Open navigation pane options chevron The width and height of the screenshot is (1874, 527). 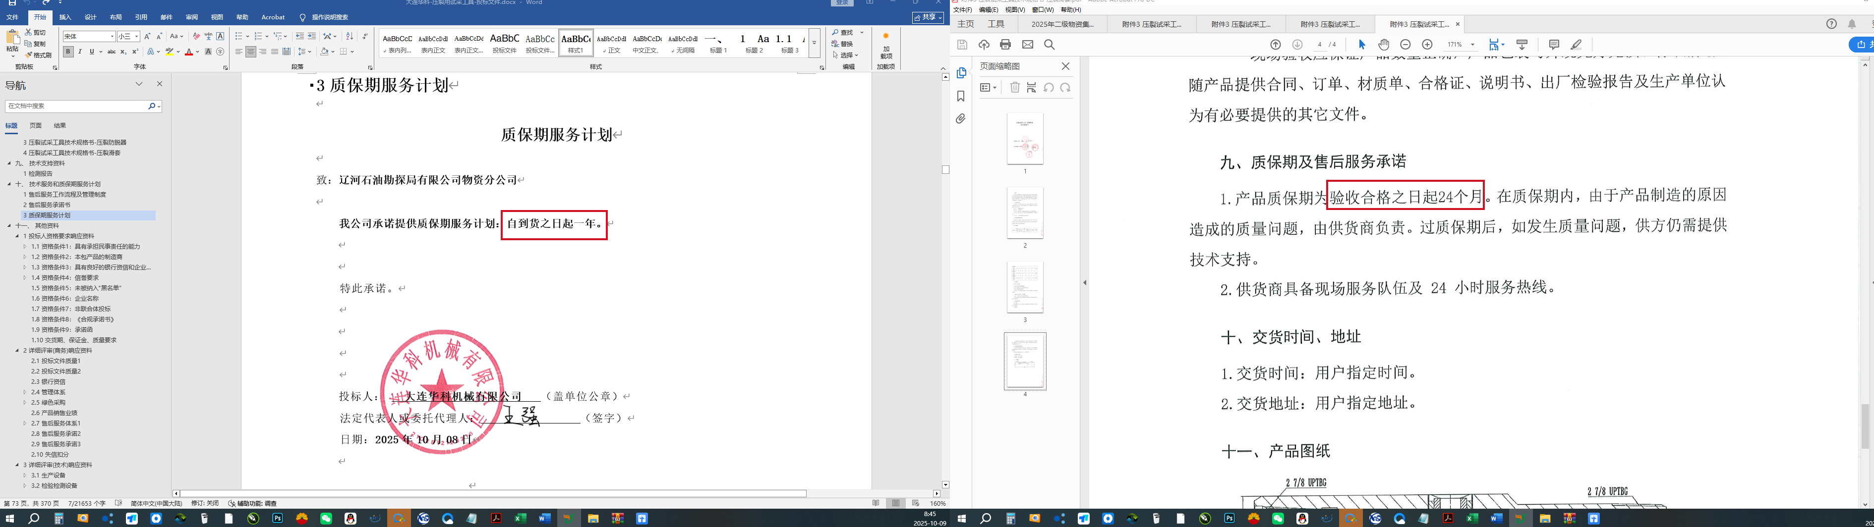[x=139, y=84]
